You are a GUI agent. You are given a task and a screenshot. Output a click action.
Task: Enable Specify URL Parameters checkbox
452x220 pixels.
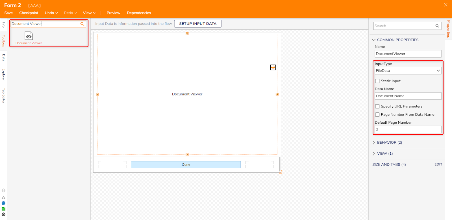(x=377, y=106)
